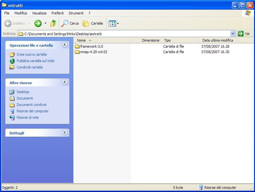The width and height of the screenshot is (255, 192).
Task: Open the Visualizza menu
Action: point(39,13)
